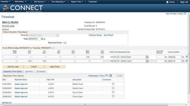Viewport: 190px width, 106px height.
Task: Open help icon beside date range heading
Action: [53, 48]
